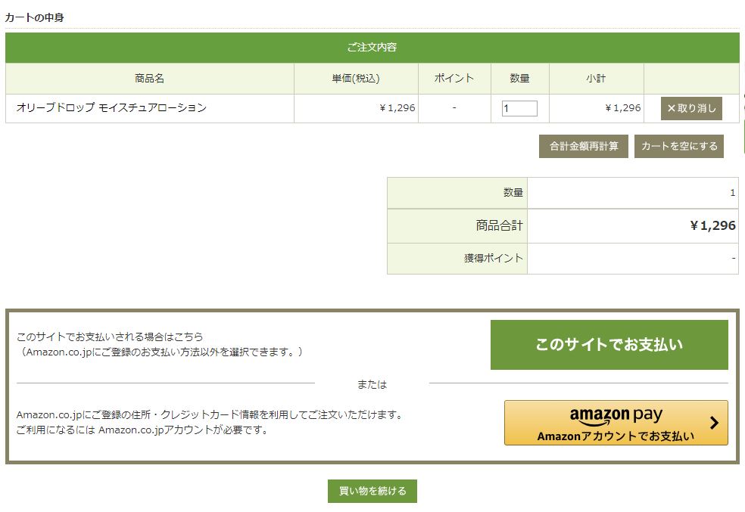Click the 買い物を続ける button
Image resolution: width=745 pixels, height=512 pixels.
(x=372, y=491)
